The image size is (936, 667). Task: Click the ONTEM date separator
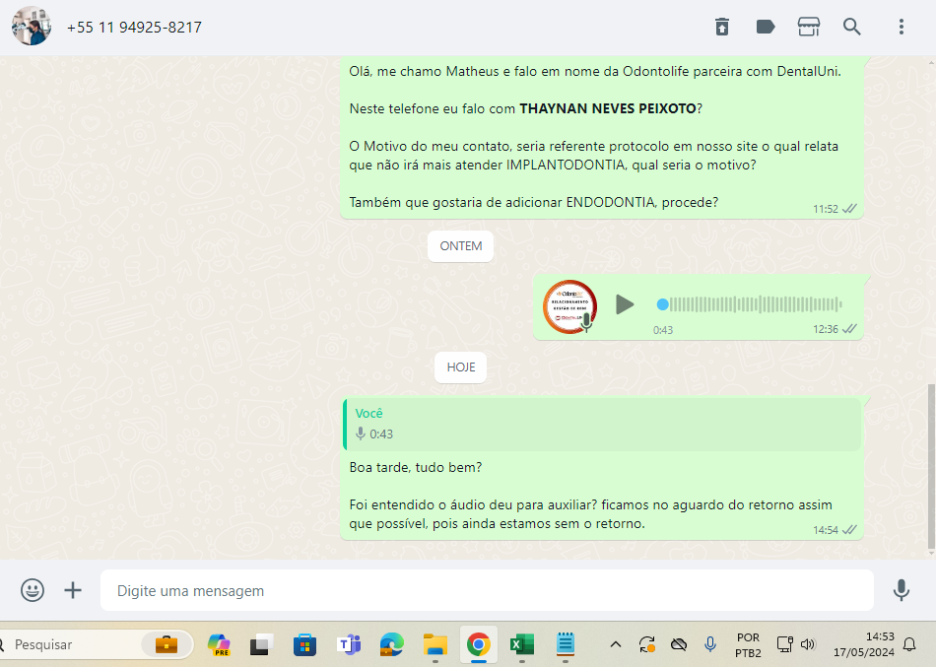pyautogui.click(x=461, y=246)
